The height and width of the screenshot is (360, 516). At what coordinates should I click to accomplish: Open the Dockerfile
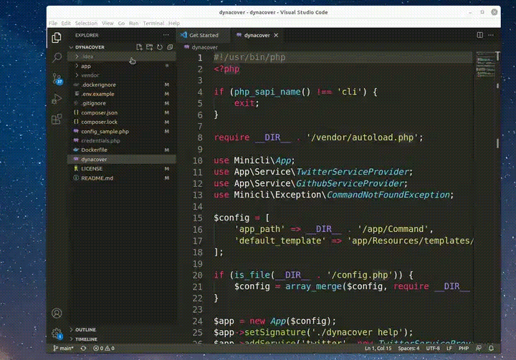coord(122,150)
